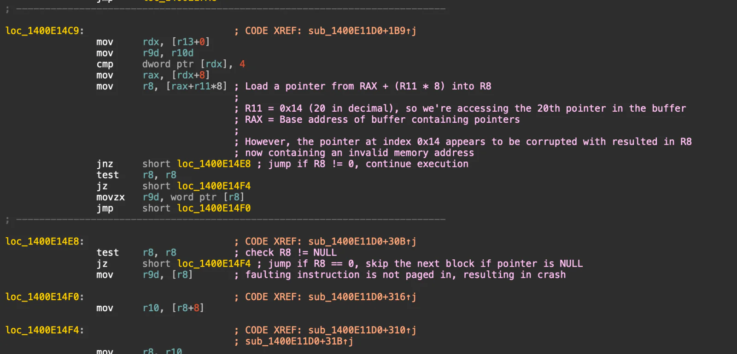This screenshot has height=354, width=737.
Task: Click the 'check R8 != NULL' comment
Action: 291,253
